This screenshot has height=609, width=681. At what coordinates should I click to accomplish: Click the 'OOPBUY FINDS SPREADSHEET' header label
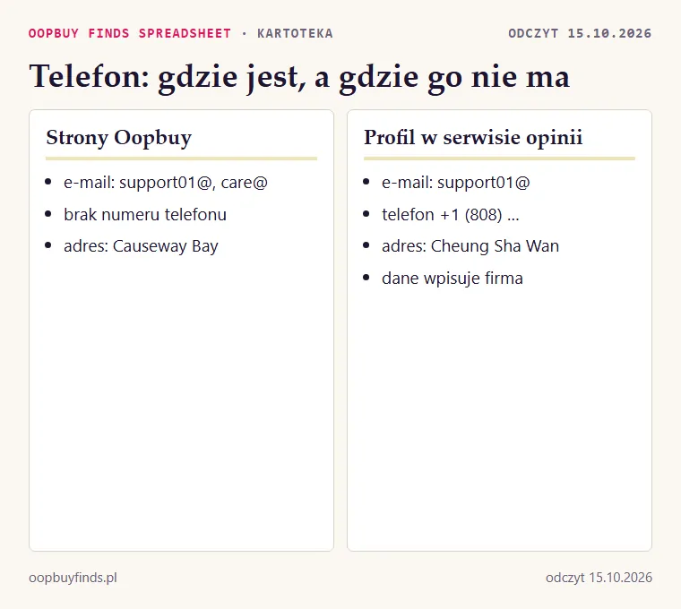[x=129, y=33]
